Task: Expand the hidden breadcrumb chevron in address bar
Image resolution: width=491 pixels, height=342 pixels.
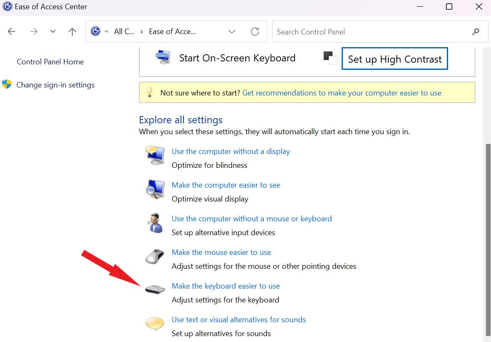Action: [107, 31]
